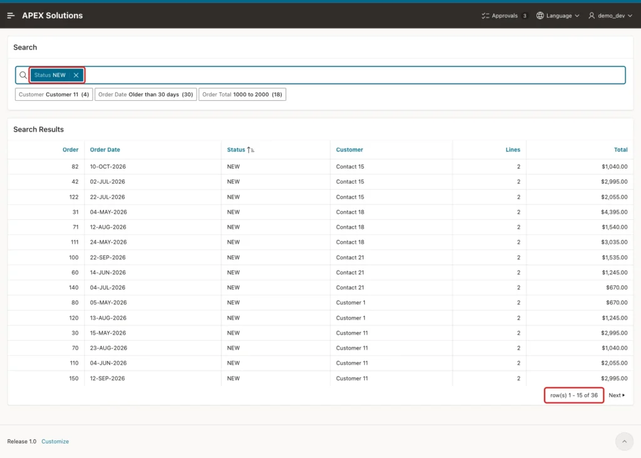641x458 pixels.
Task: Click Contact 18 in order 31 row
Action: coord(350,212)
